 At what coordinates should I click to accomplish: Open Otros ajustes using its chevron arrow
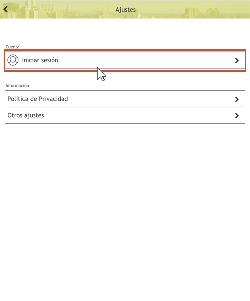click(x=237, y=116)
